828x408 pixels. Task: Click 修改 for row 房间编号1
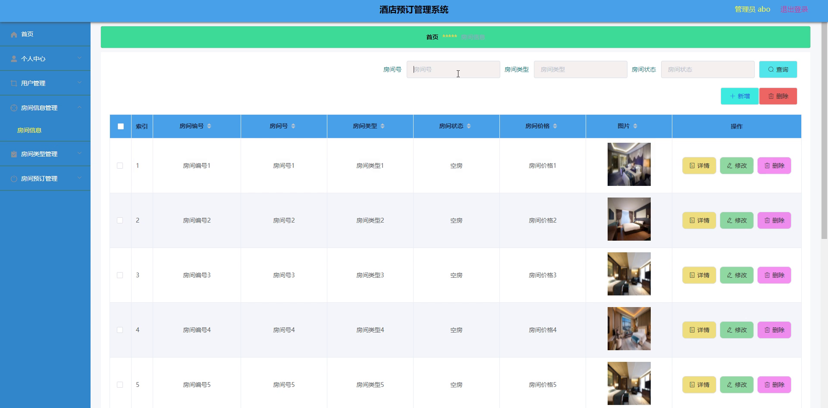[x=737, y=166]
